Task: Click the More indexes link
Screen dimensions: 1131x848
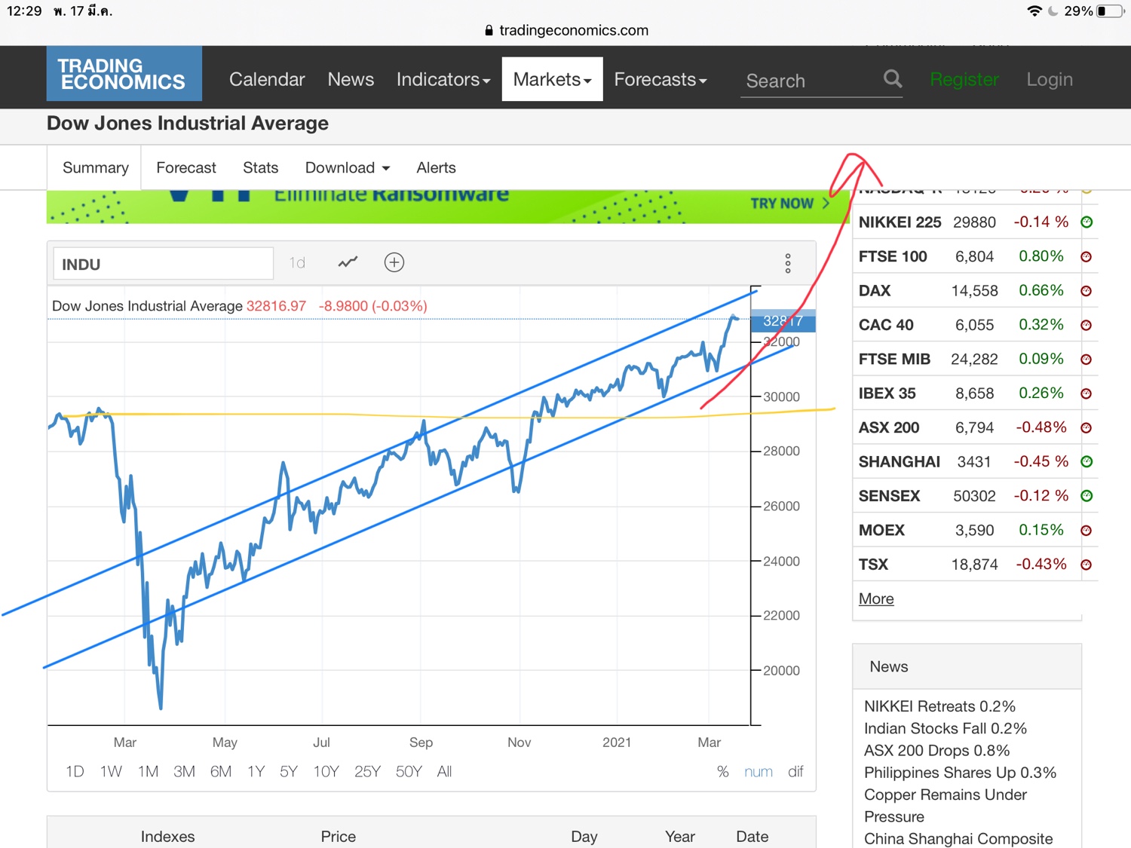Action: pyautogui.click(x=876, y=598)
